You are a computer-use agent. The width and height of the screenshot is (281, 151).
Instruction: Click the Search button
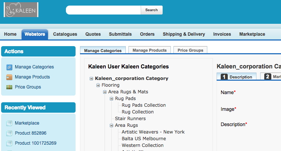point(151,10)
